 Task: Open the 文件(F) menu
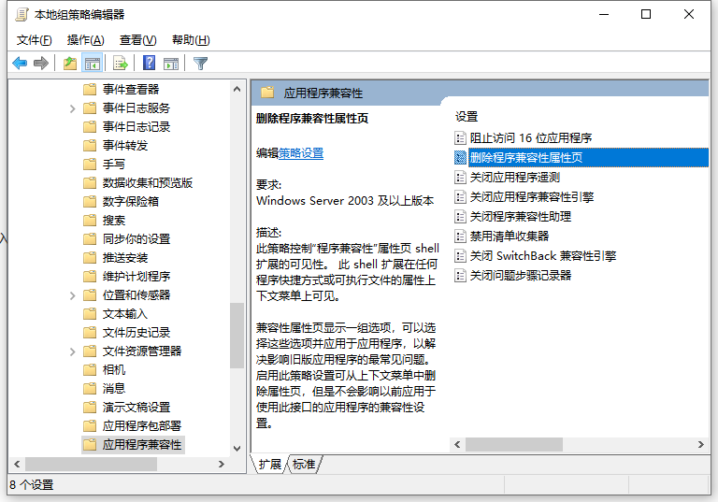coord(35,40)
